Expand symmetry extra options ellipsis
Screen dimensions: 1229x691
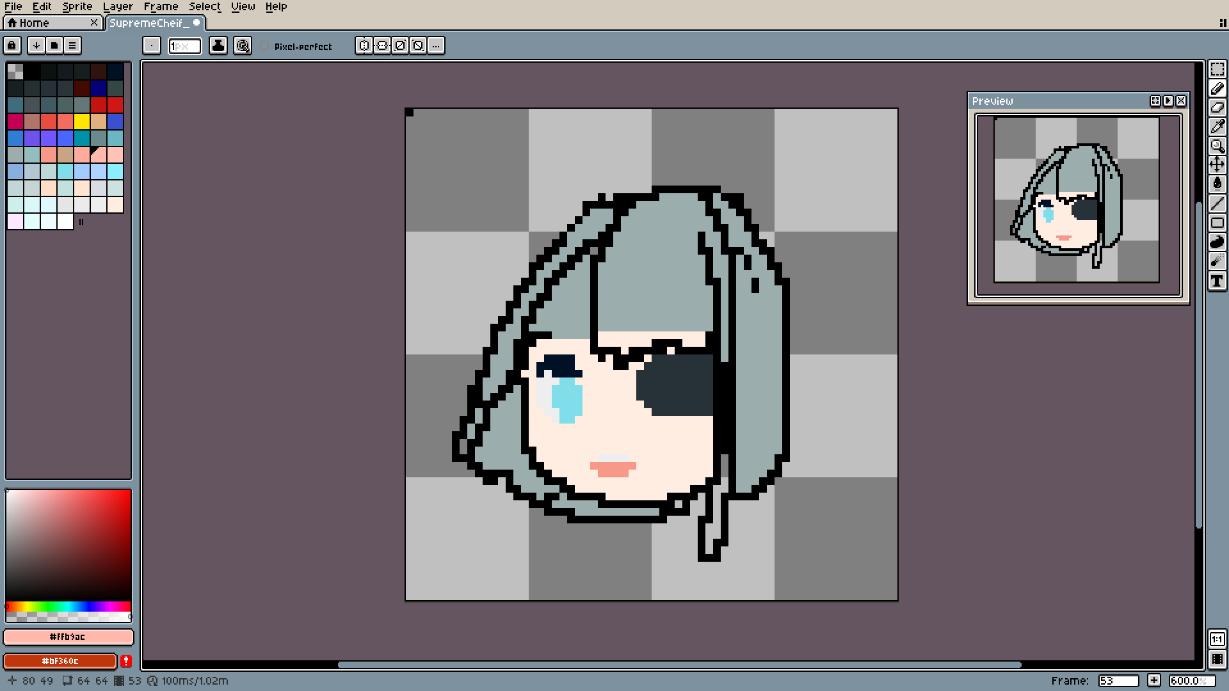click(x=436, y=45)
